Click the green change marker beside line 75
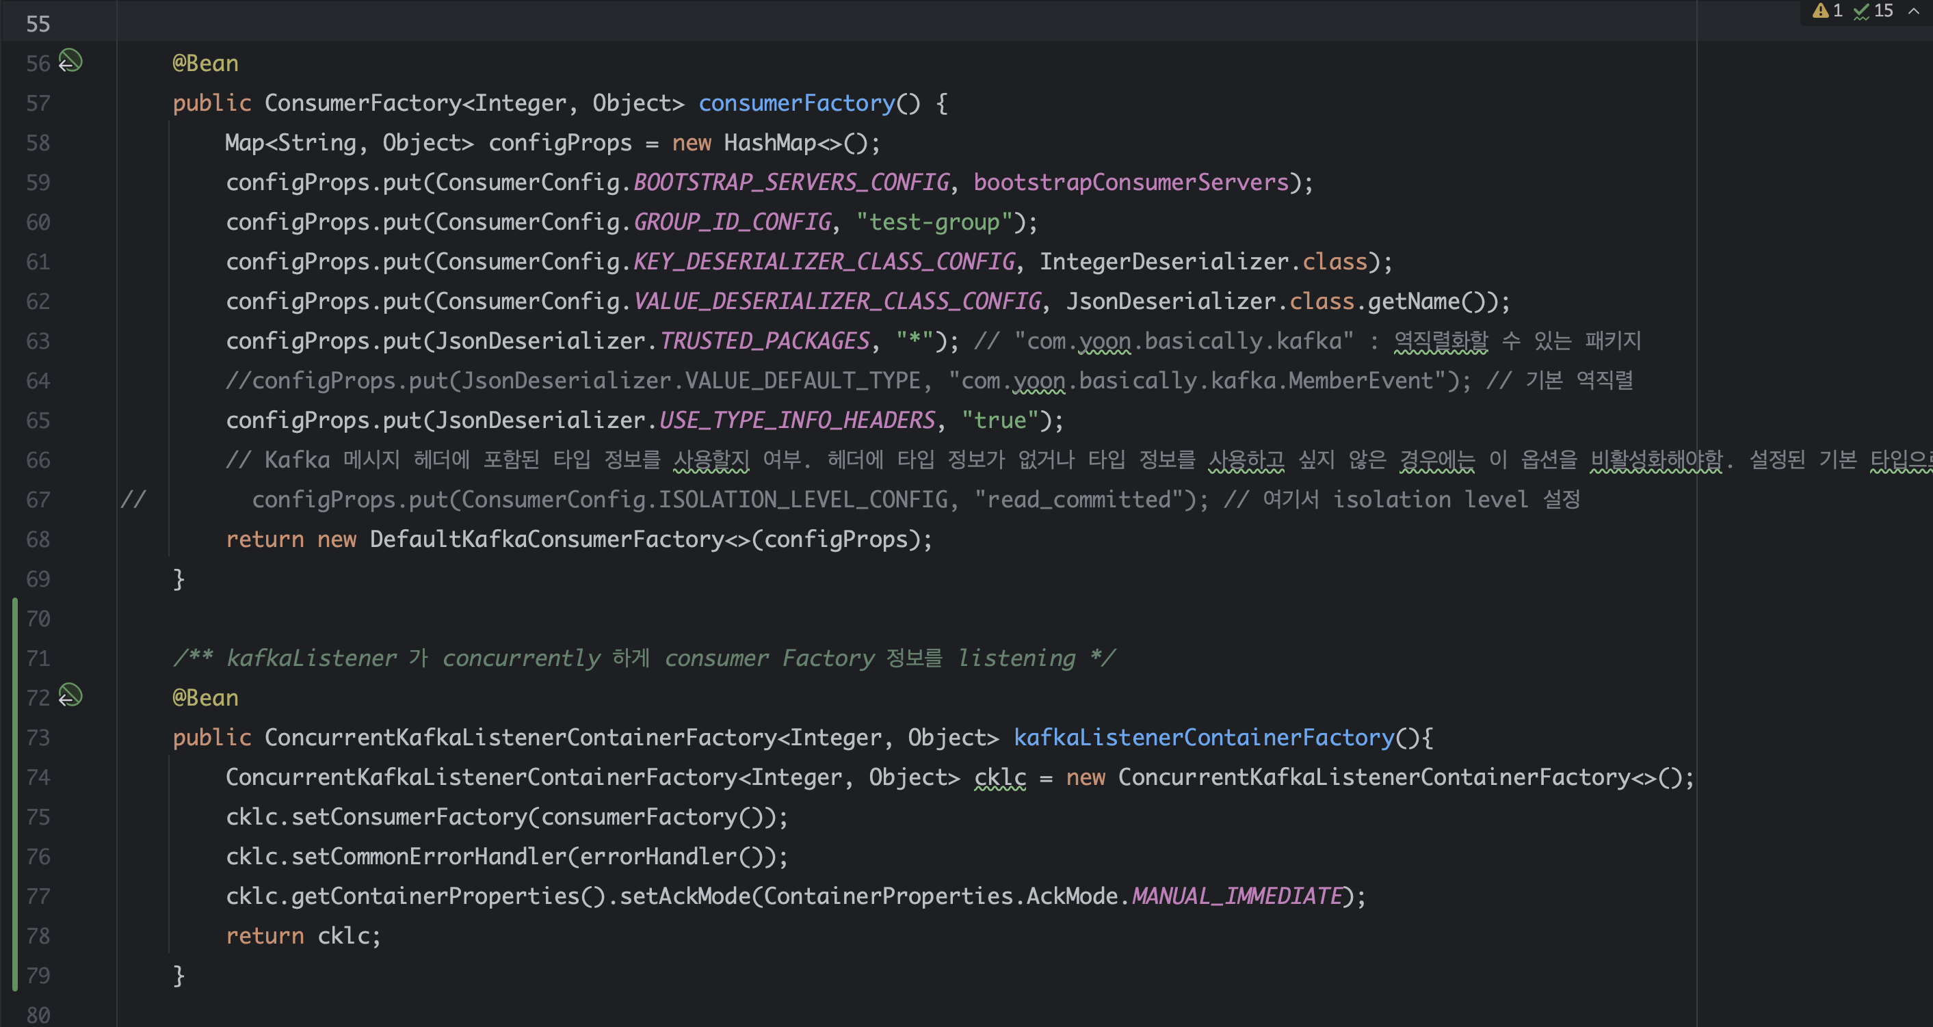1933x1027 pixels. coord(15,817)
